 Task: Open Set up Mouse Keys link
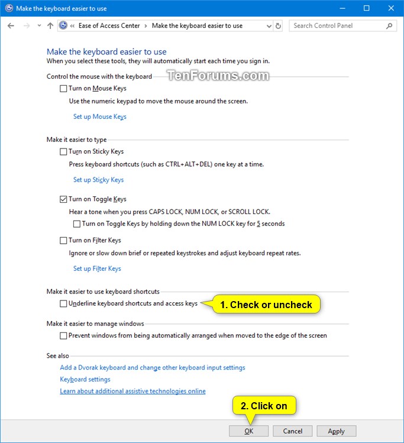[x=100, y=117]
